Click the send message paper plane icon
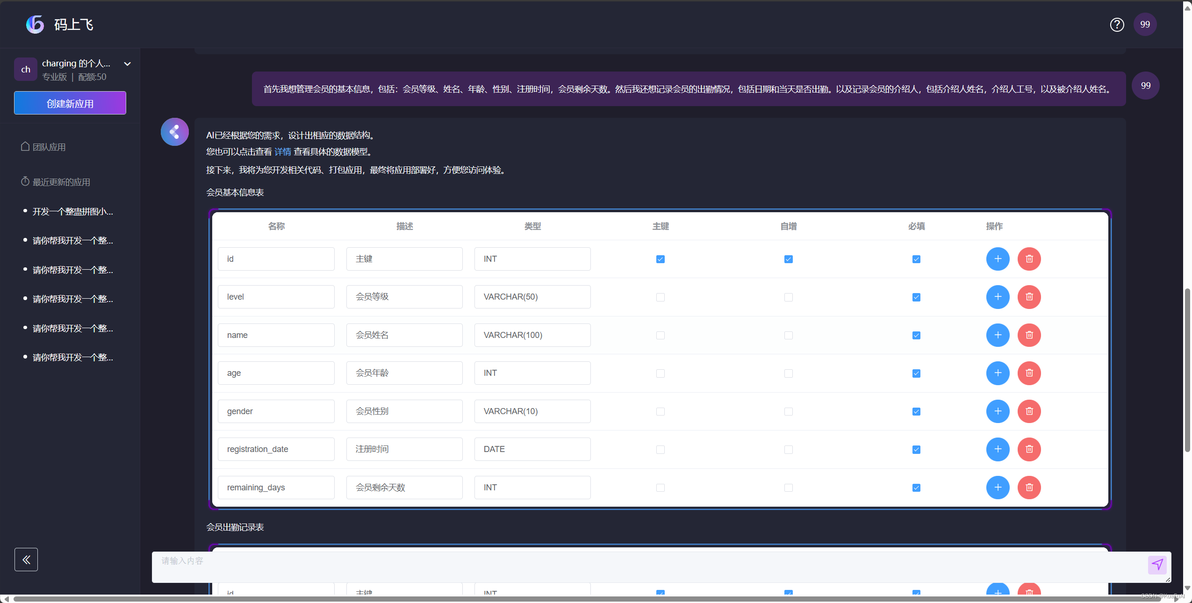 (1157, 564)
